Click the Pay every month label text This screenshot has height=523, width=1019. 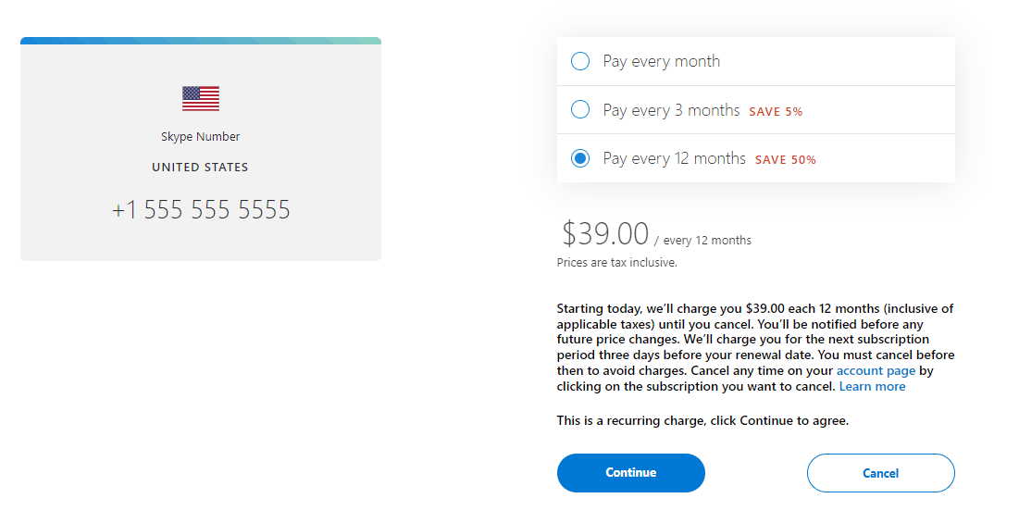(662, 62)
